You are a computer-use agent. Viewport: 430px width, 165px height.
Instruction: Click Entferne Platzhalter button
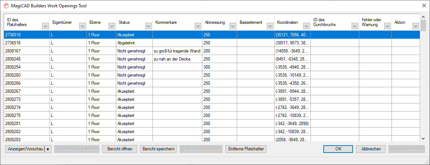coord(246,149)
